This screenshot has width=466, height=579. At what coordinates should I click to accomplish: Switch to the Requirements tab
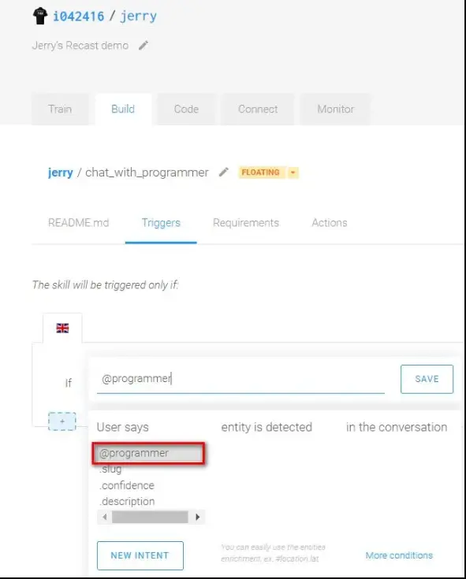246,223
